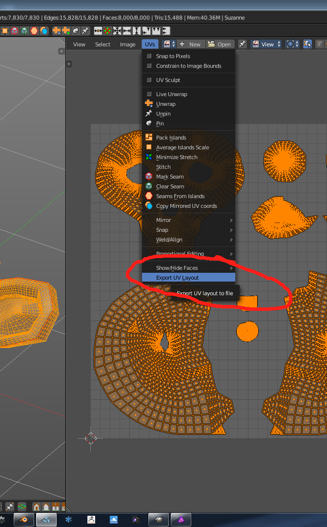Click the UV select sync cursor icon
This screenshot has height=527, width=327.
point(307,44)
